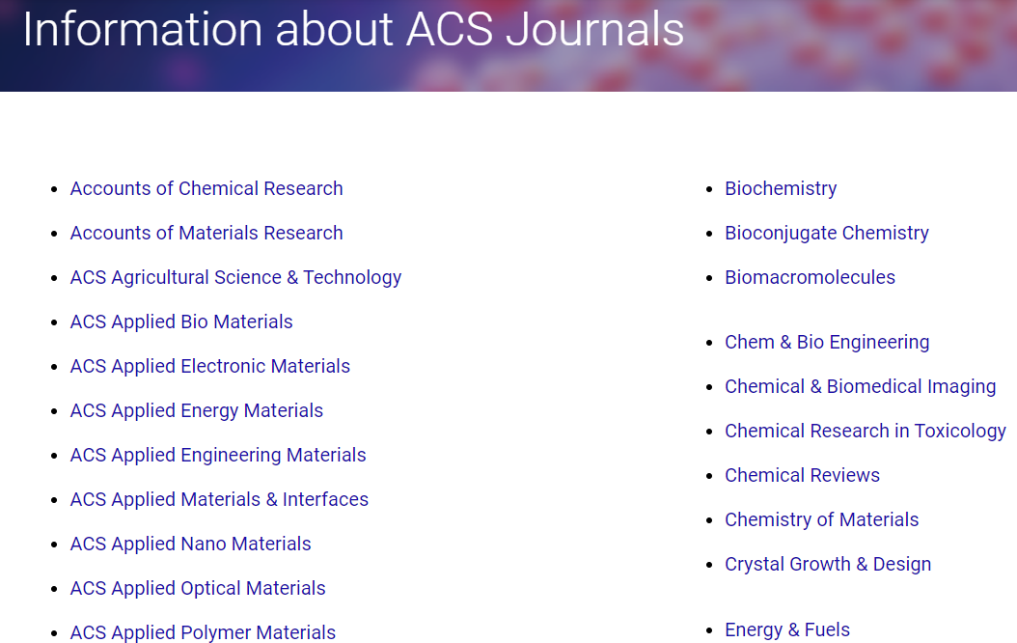This screenshot has height=643, width=1017.
Task: Open ACS Agricultural Science & Technology
Action: 235,277
